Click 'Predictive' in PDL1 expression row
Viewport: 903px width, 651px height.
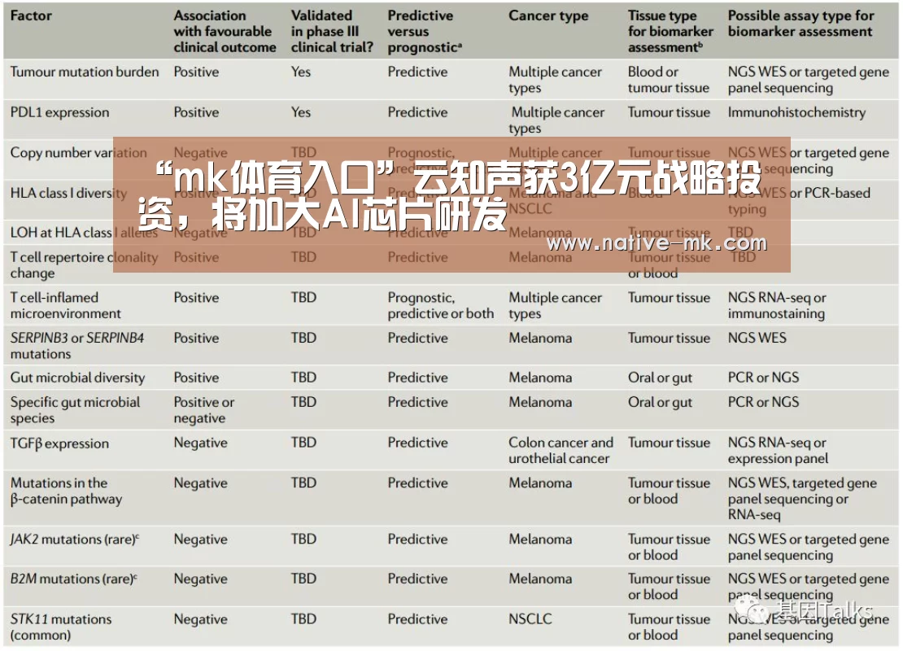[417, 112]
